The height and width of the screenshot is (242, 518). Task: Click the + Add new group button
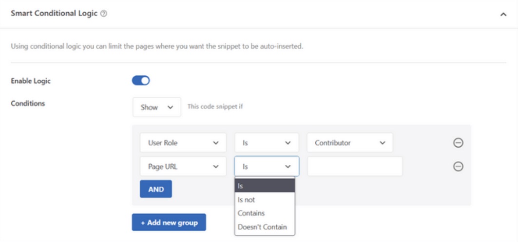tap(169, 223)
